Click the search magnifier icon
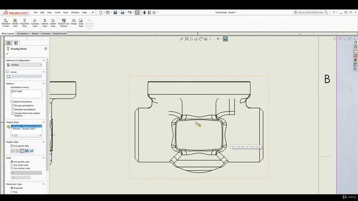358x201 pixels. point(326,12)
